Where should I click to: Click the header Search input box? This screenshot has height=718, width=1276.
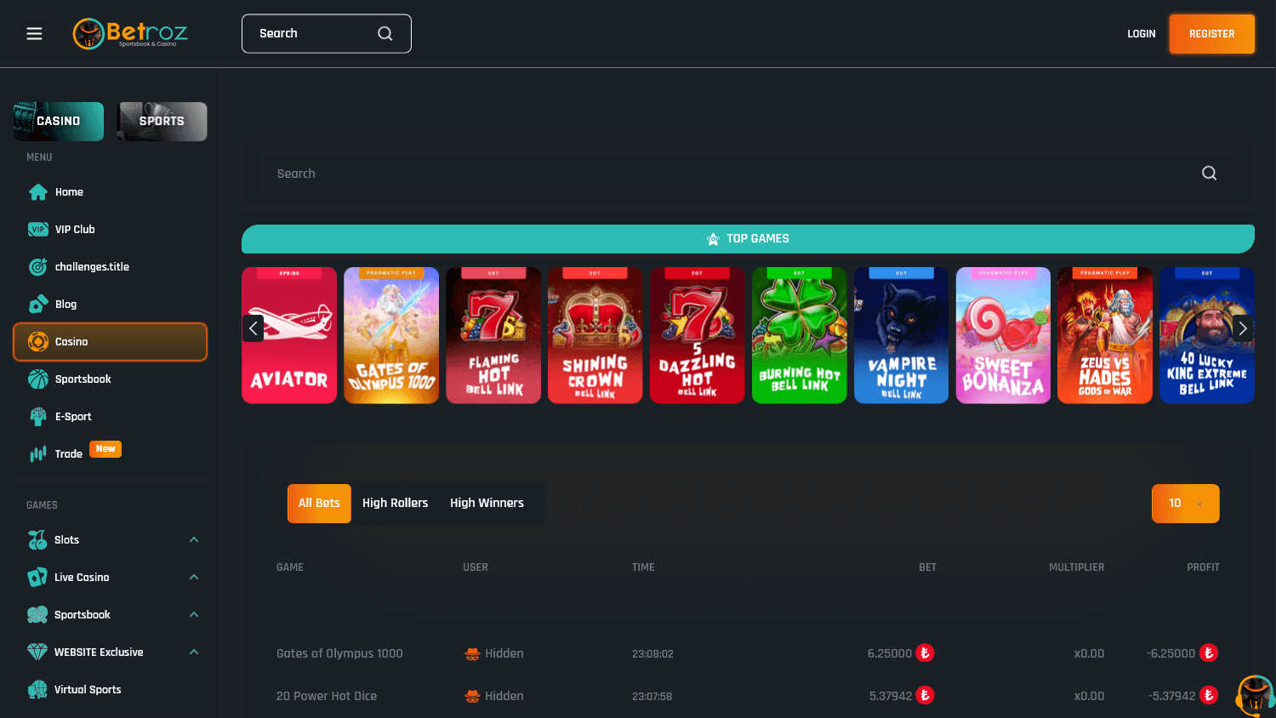pos(327,34)
